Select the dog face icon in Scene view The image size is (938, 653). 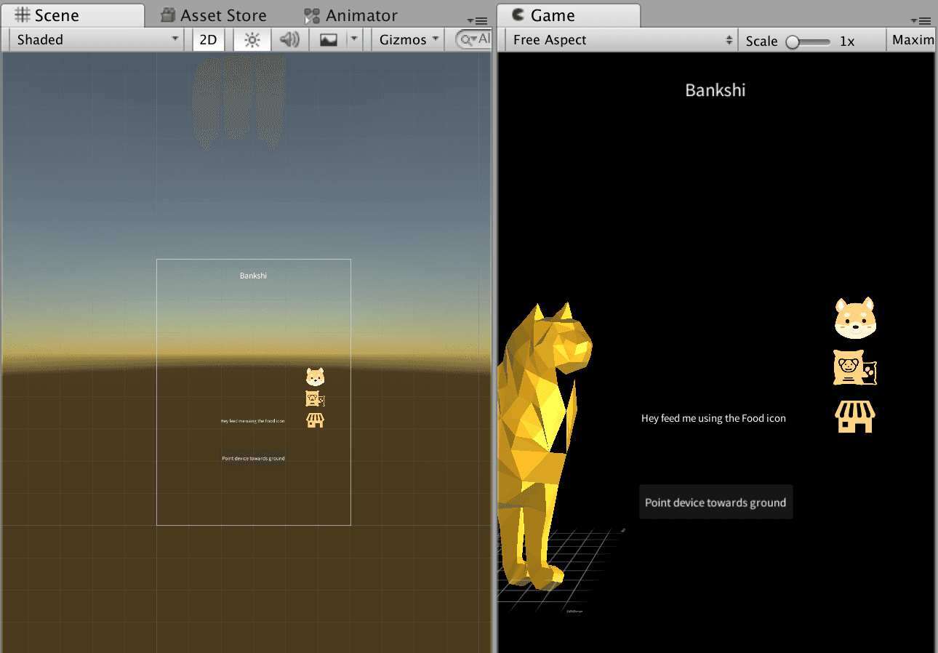(x=315, y=377)
